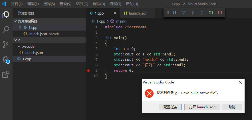The height and width of the screenshot is (120, 252).
Task: Open the Search view icon
Action: click(6, 30)
